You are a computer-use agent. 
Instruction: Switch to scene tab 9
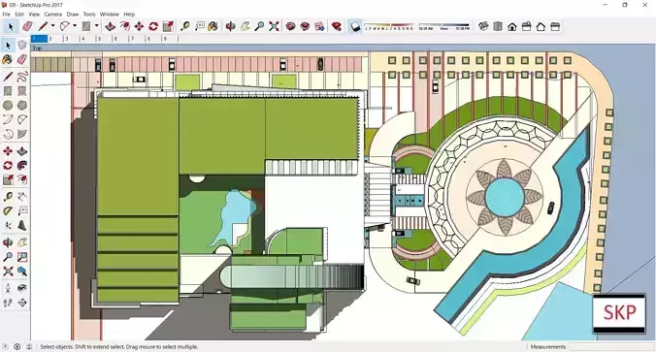pyautogui.click(x=170, y=39)
